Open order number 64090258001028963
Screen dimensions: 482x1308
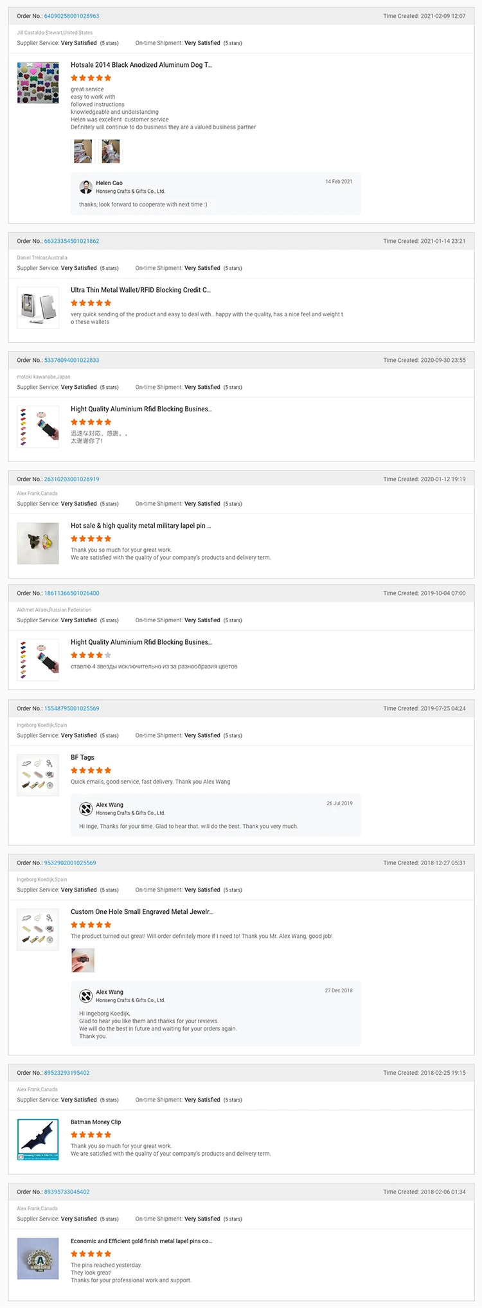tap(71, 16)
